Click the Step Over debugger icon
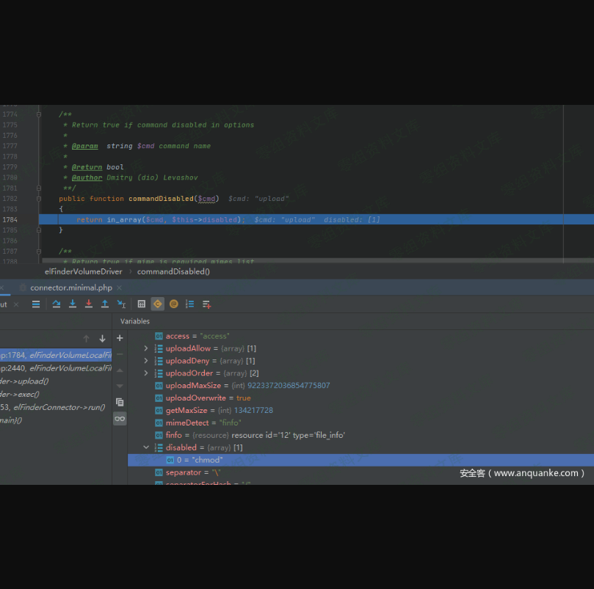This screenshot has height=589, width=594. (x=57, y=304)
